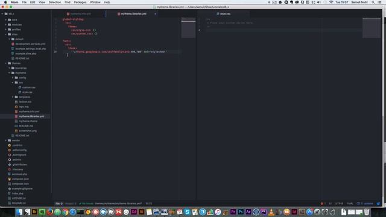Open After Effects from the dock

point(248,212)
